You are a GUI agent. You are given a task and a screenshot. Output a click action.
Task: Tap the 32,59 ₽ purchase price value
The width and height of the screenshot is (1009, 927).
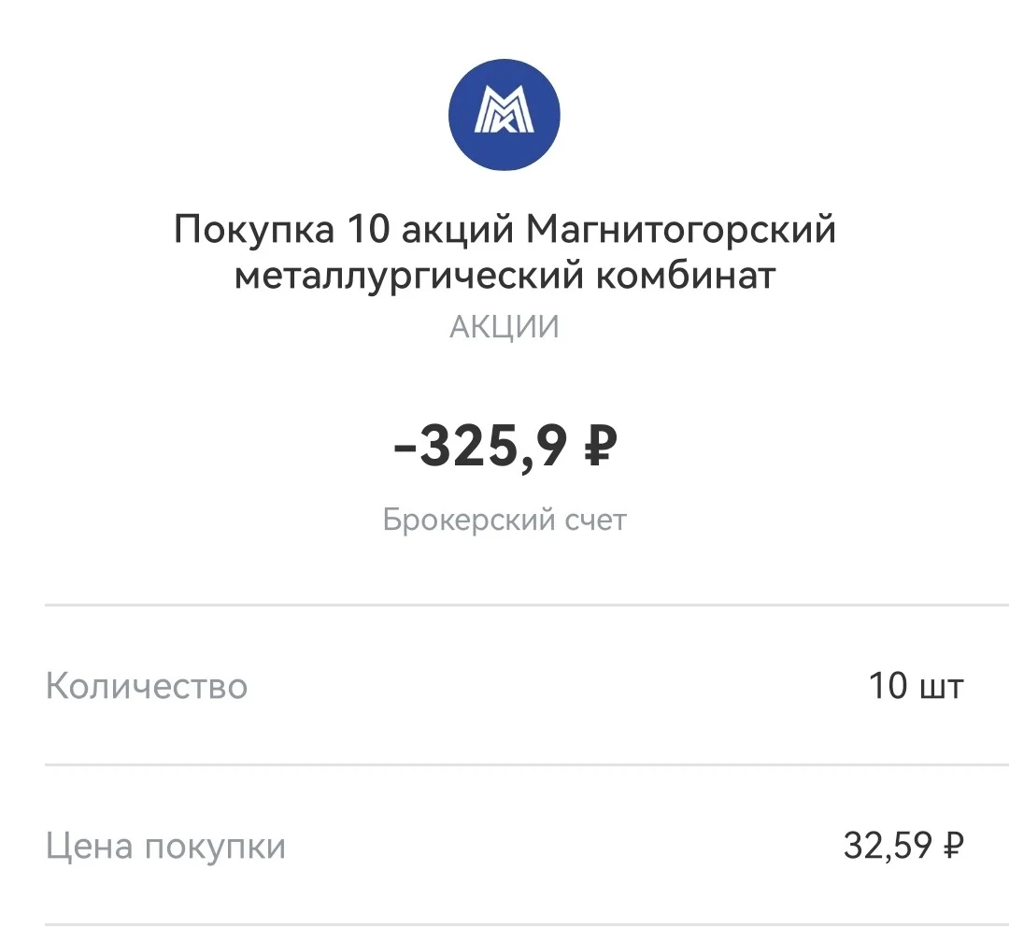tap(903, 846)
